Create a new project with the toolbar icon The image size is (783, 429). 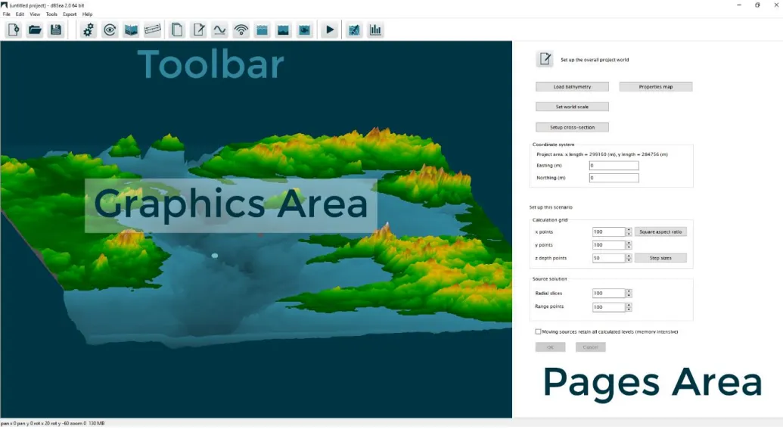point(14,30)
